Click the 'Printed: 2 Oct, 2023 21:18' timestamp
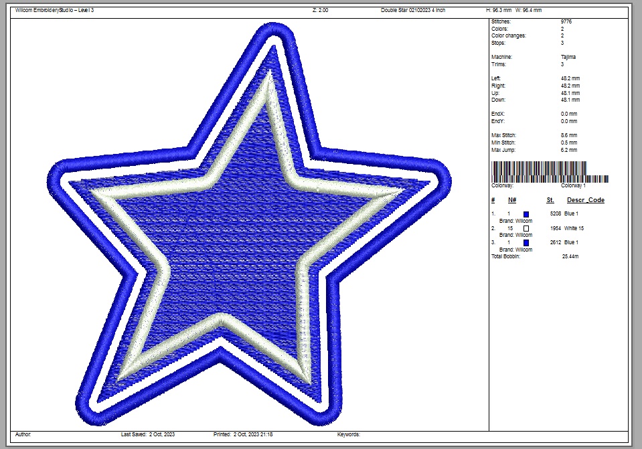The width and height of the screenshot is (642, 449). pos(243,434)
